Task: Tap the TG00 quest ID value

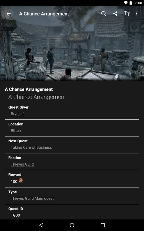Action: (x=15, y=215)
